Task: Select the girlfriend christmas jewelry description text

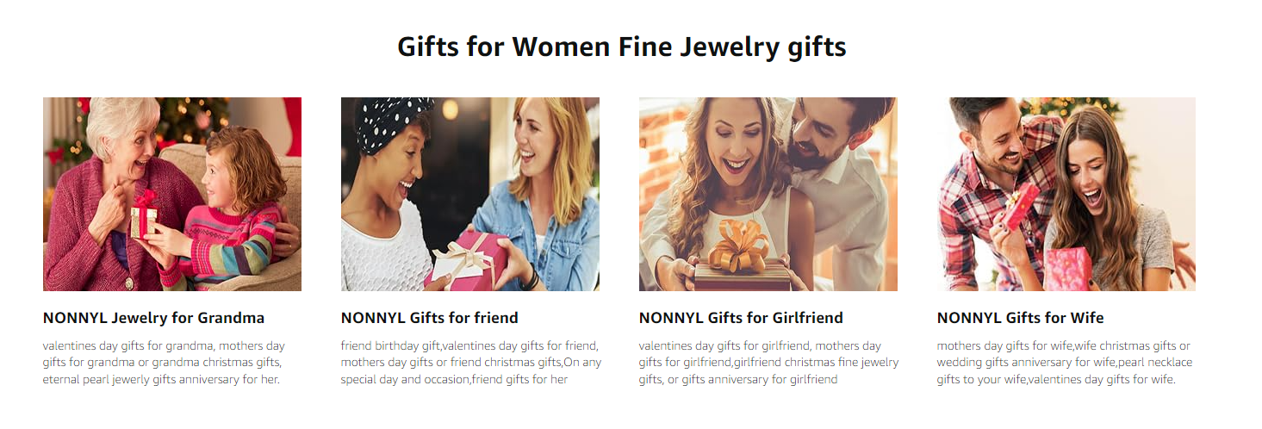Action: (x=768, y=363)
